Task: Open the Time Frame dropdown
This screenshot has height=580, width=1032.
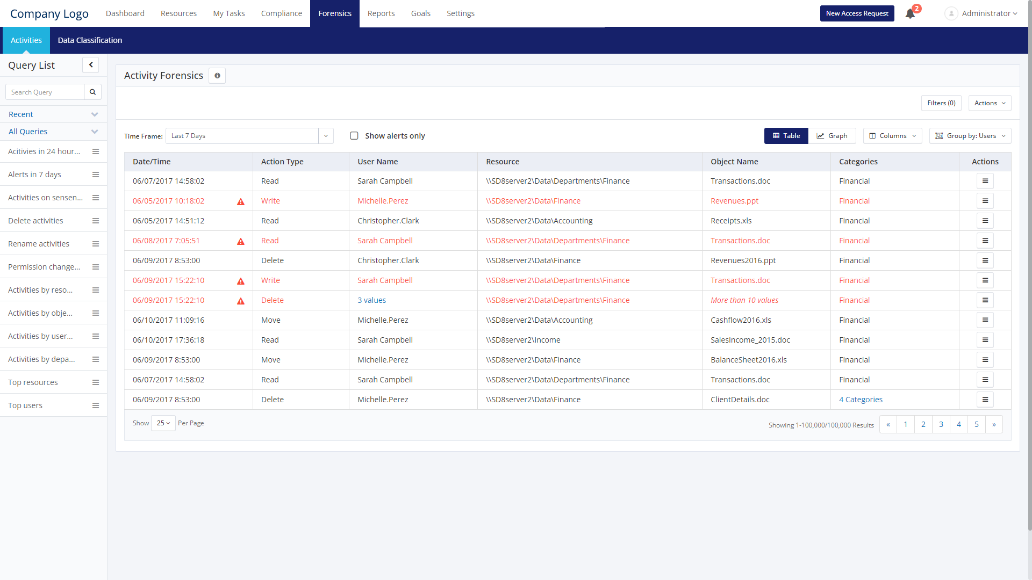Action: pyautogui.click(x=326, y=136)
